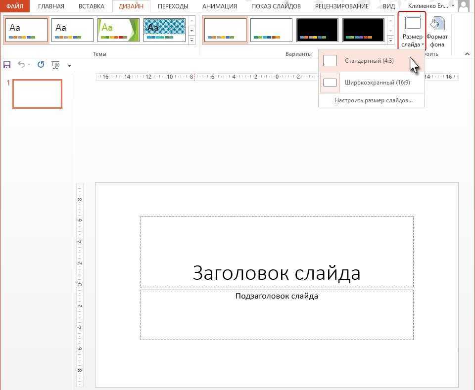Select first white variant thumbnail
The width and height of the screenshot is (475, 390).
pos(226,30)
